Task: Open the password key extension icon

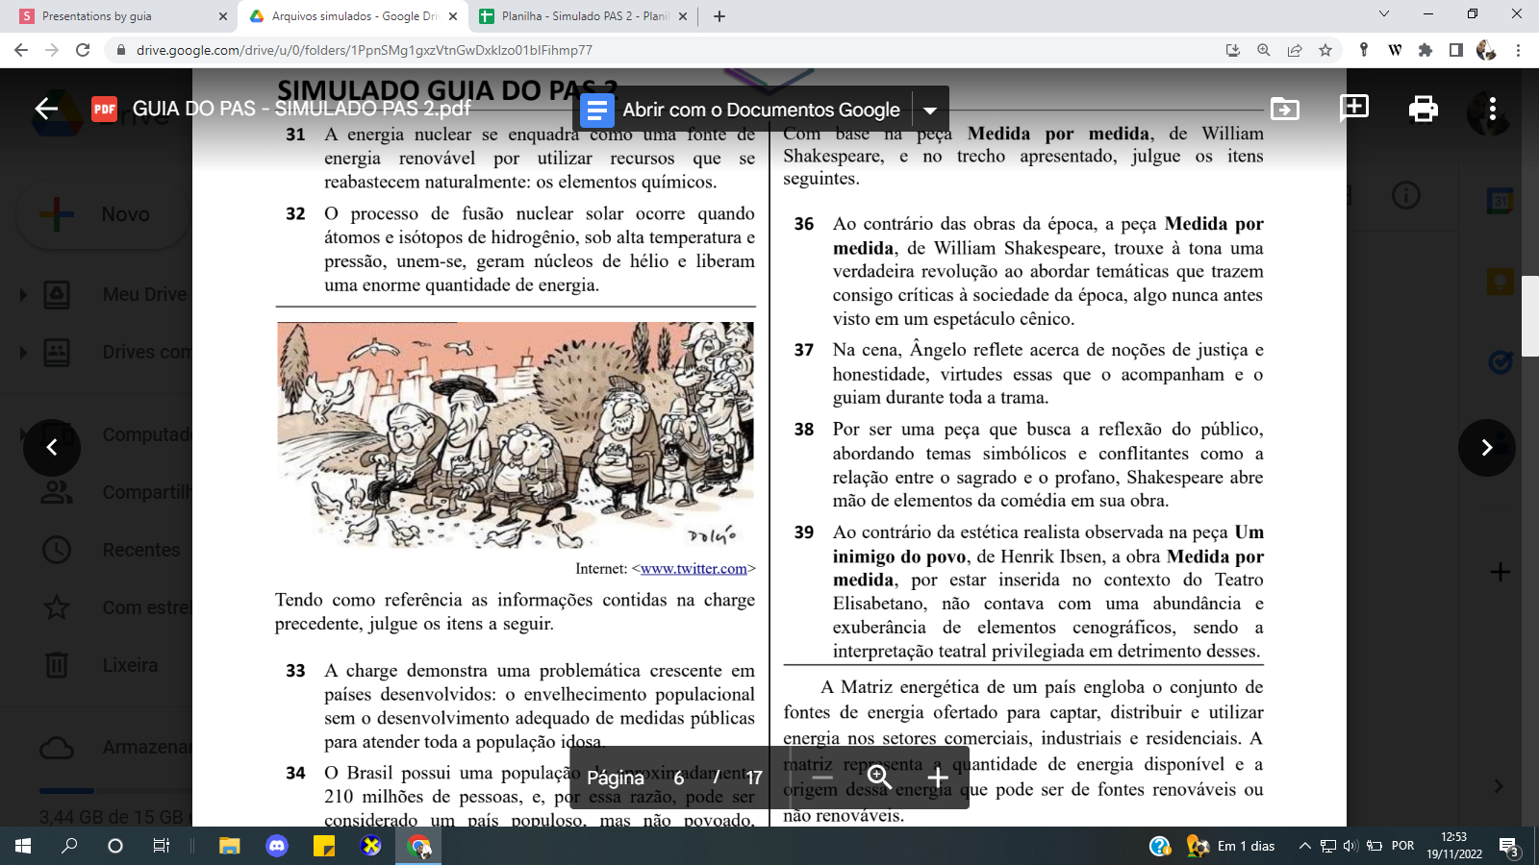Action: point(1364,50)
